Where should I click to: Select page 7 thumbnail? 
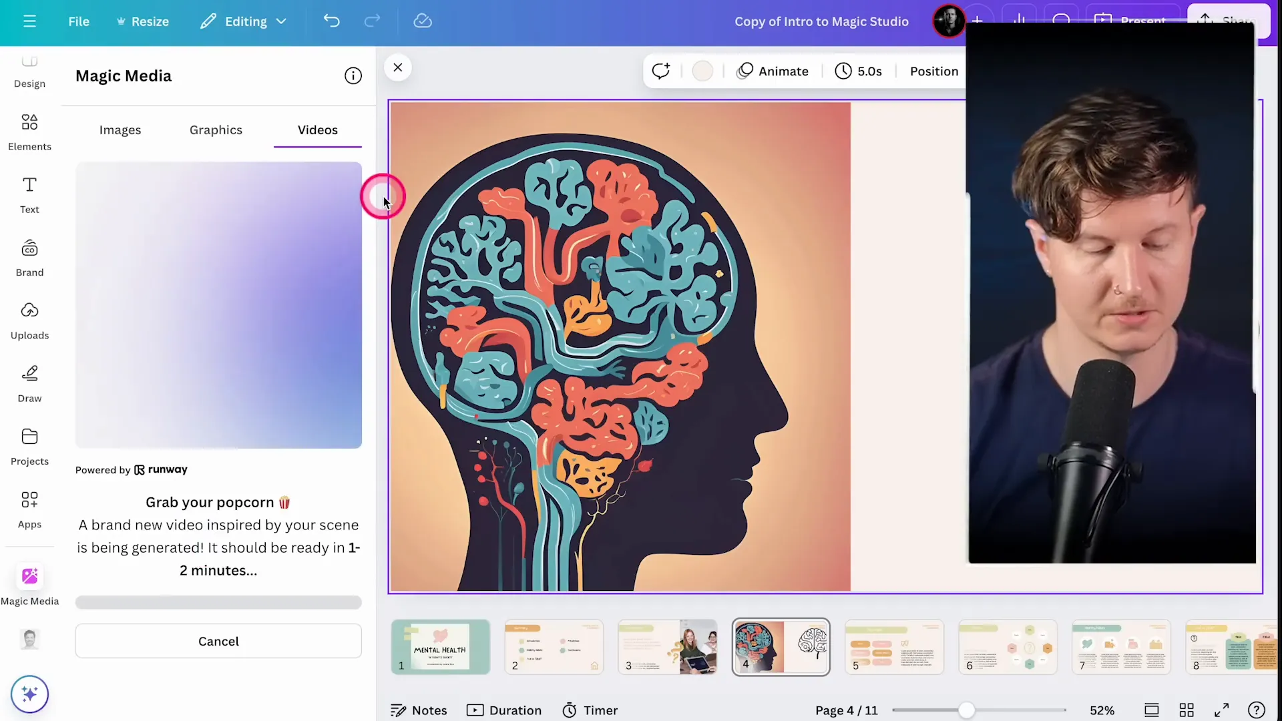click(x=1122, y=646)
